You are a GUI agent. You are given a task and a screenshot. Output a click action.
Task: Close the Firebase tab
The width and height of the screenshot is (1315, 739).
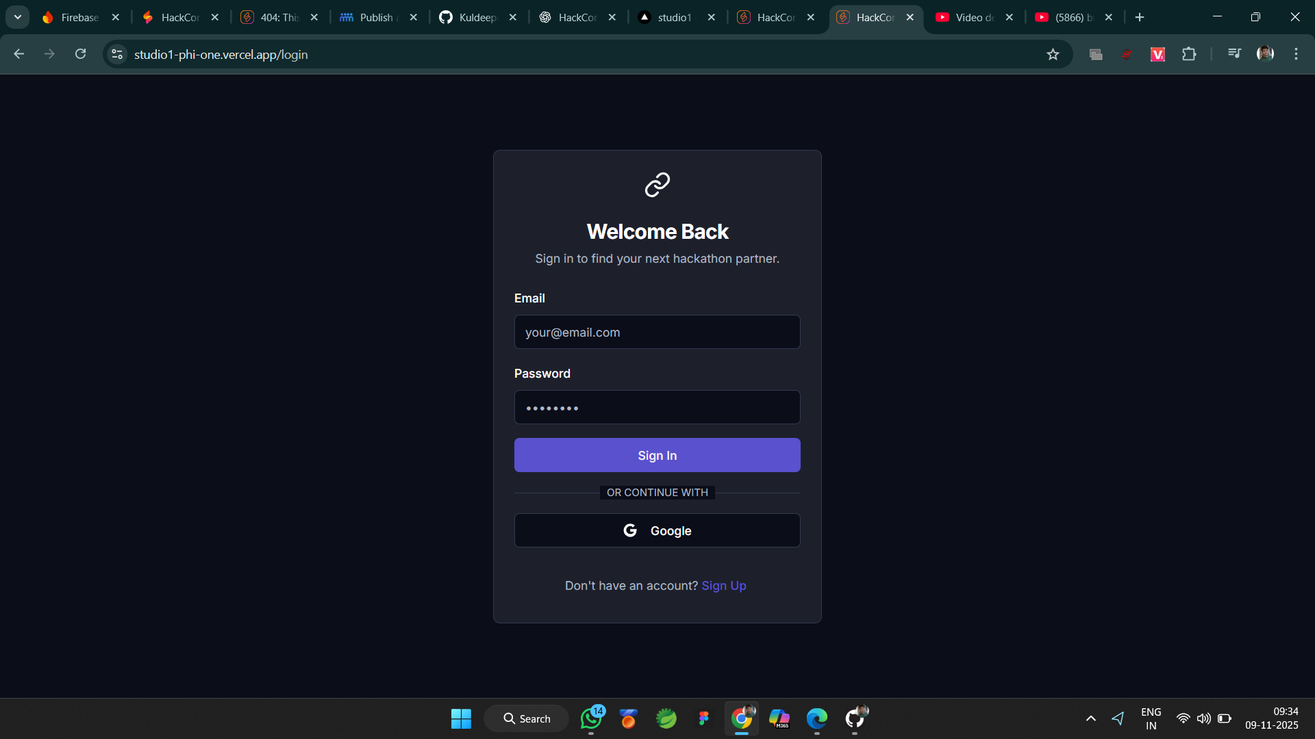pos(115,17)
